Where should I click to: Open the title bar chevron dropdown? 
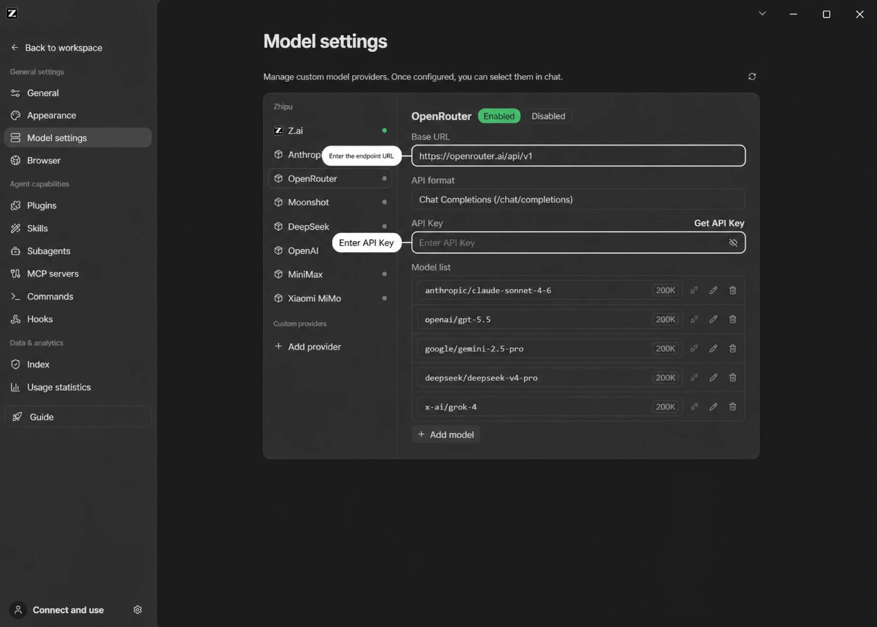point(762,14)
